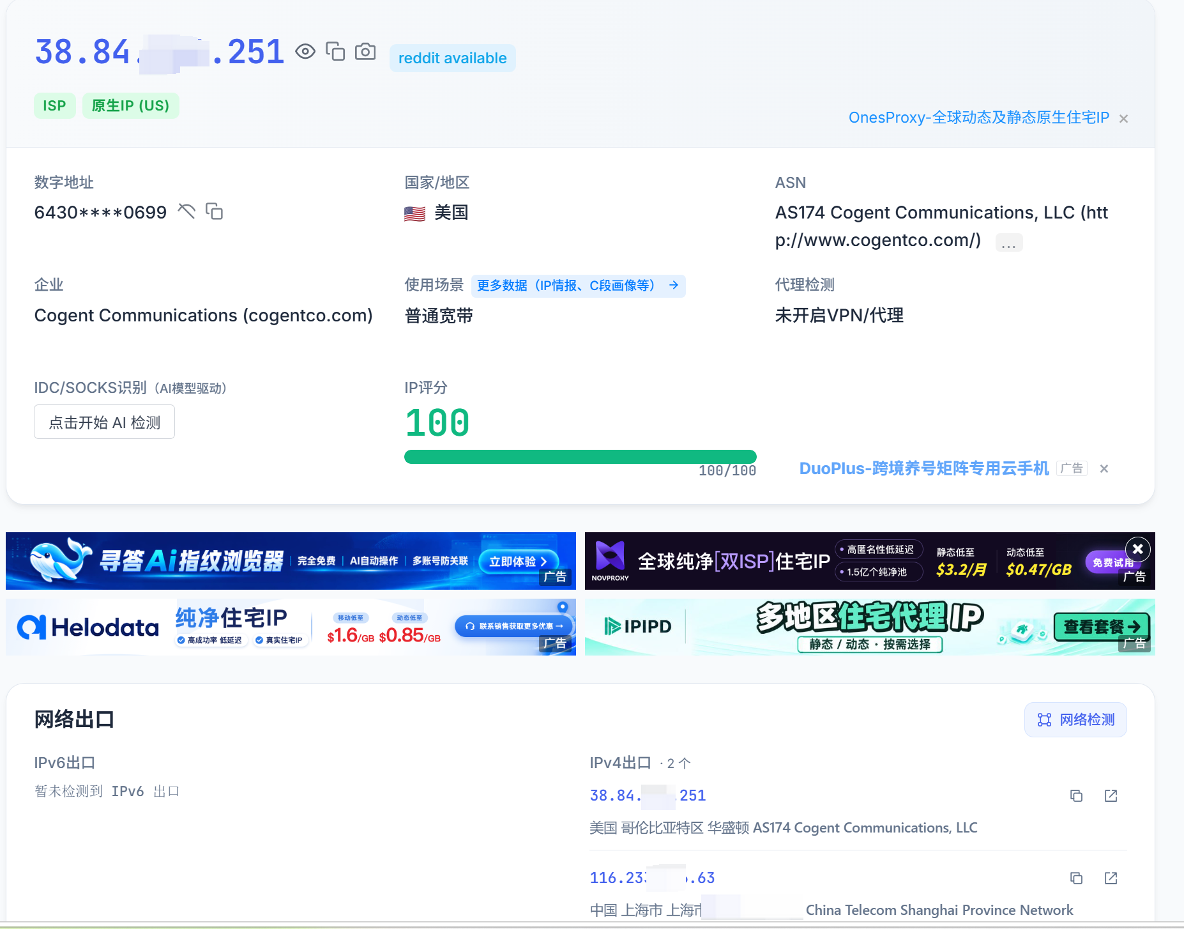Copy the 数字地址 value
This screenshot has width=1184, height=929.
(x=215, y=211)
